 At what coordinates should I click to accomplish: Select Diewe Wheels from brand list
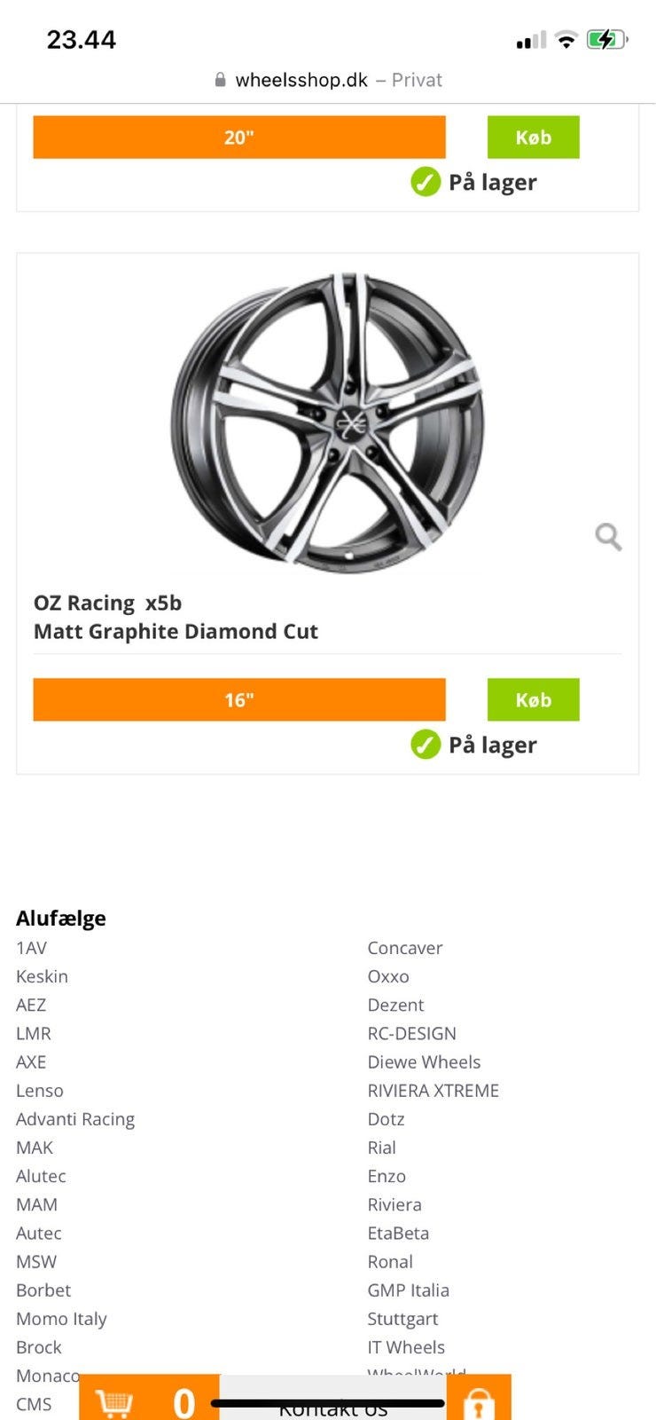[x=424, y=1061]
